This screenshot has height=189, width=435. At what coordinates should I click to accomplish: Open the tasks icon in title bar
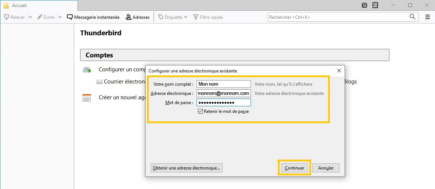pyautogui.click(x=375, y=5)
